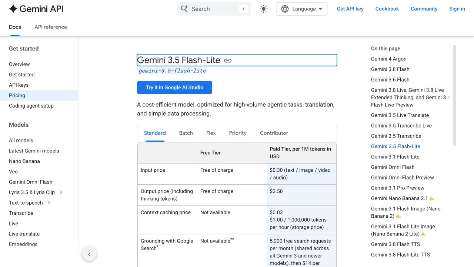
Task: Click the Sign in link
Action: pyautogui.click(x=457, y=9)
